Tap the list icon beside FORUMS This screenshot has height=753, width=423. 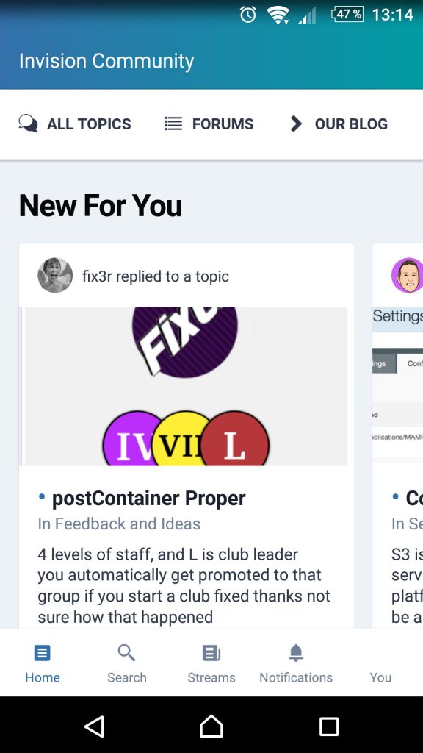(173, 124)
